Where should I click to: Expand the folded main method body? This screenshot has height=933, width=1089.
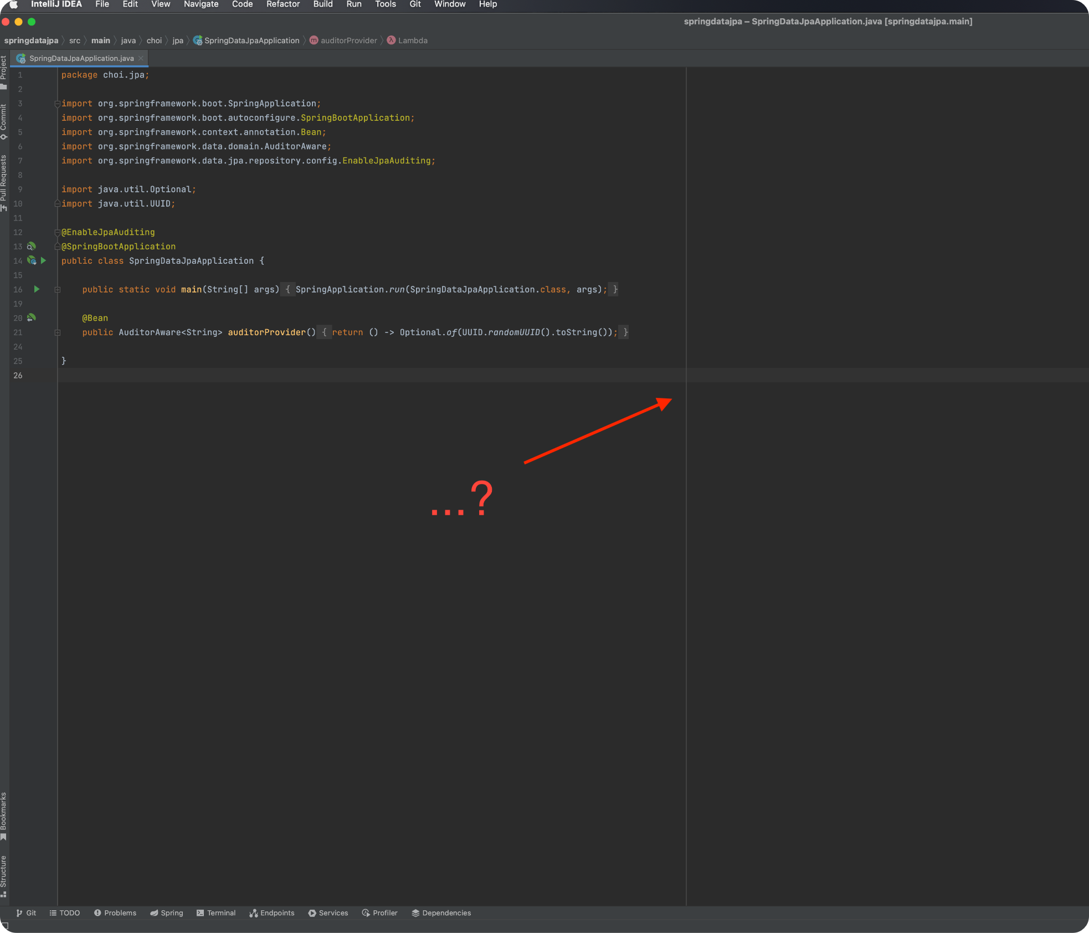pos(58,290)
